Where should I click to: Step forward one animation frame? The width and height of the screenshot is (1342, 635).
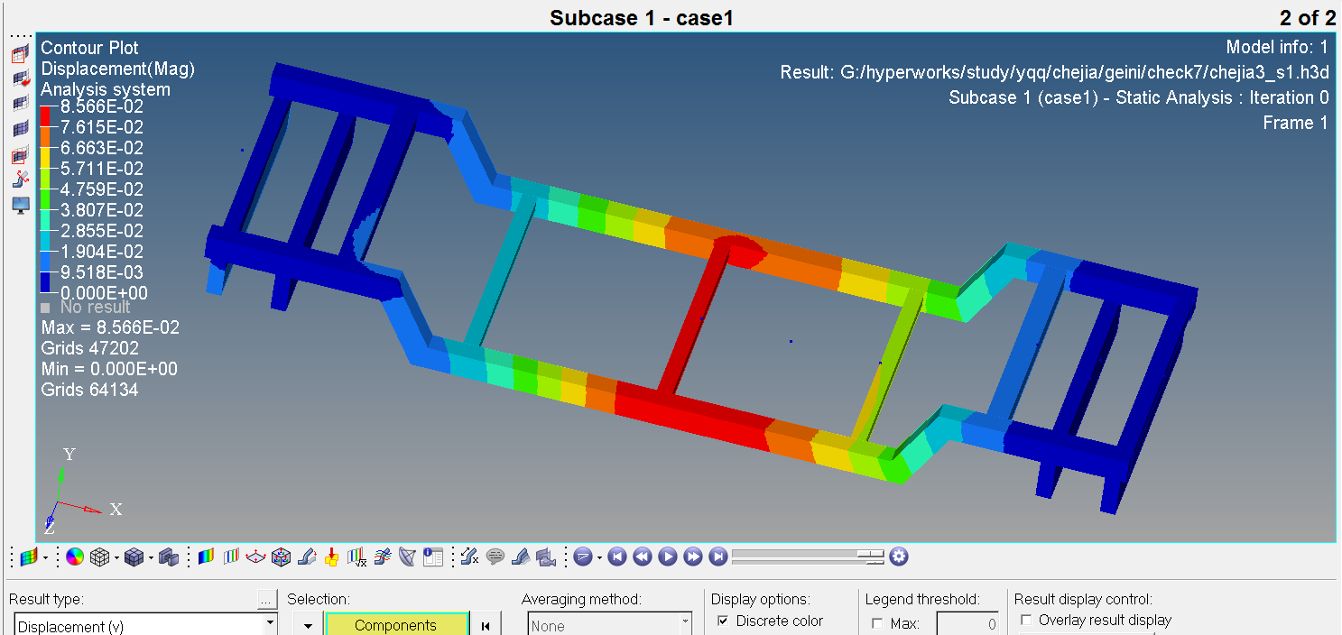click(x=693, y=557)
